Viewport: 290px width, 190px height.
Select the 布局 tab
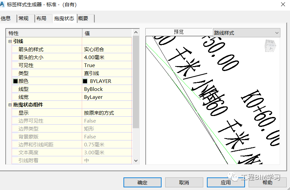[x=43, y=19]
